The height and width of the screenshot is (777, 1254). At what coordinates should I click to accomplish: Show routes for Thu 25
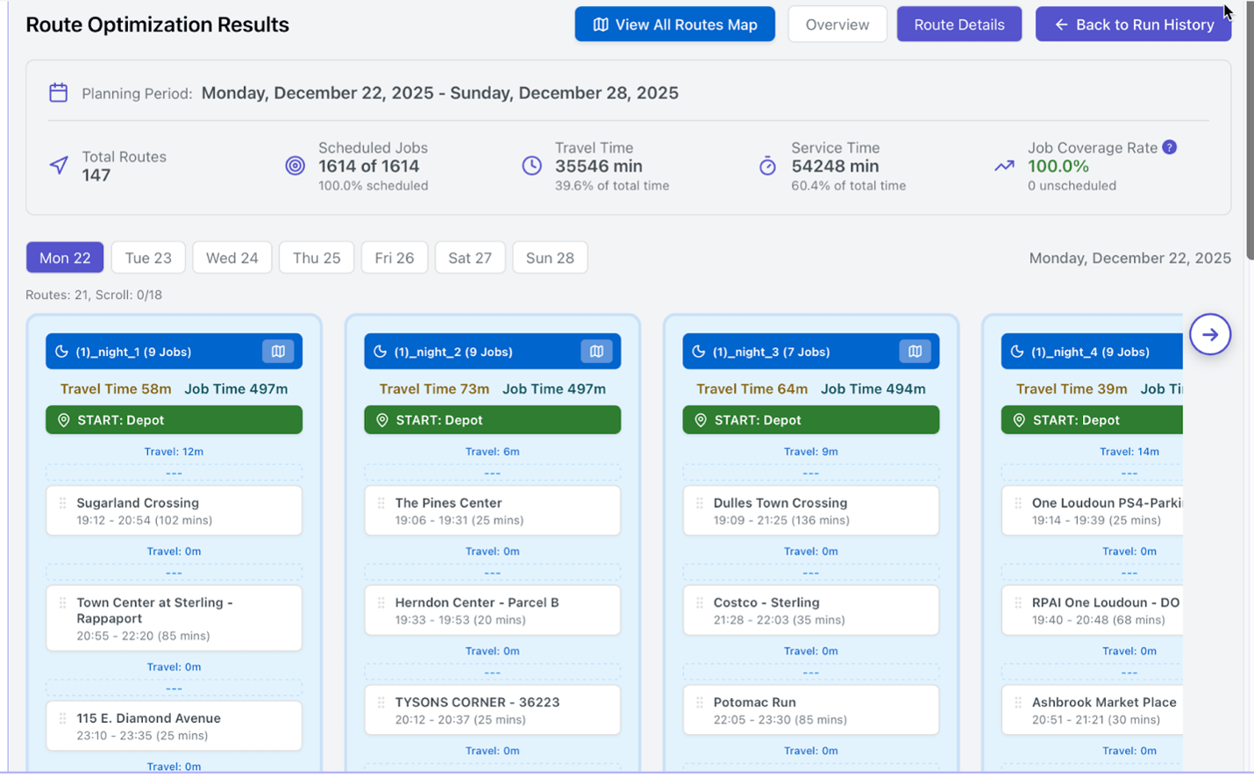[316, 258]
